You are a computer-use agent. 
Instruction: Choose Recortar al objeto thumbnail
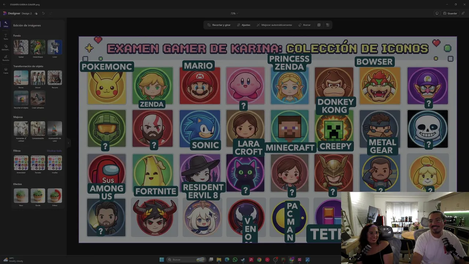[21, 98]
